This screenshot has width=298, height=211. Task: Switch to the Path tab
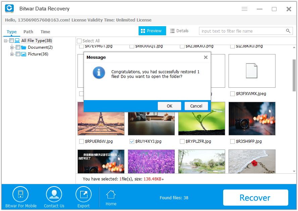[28, 32]
